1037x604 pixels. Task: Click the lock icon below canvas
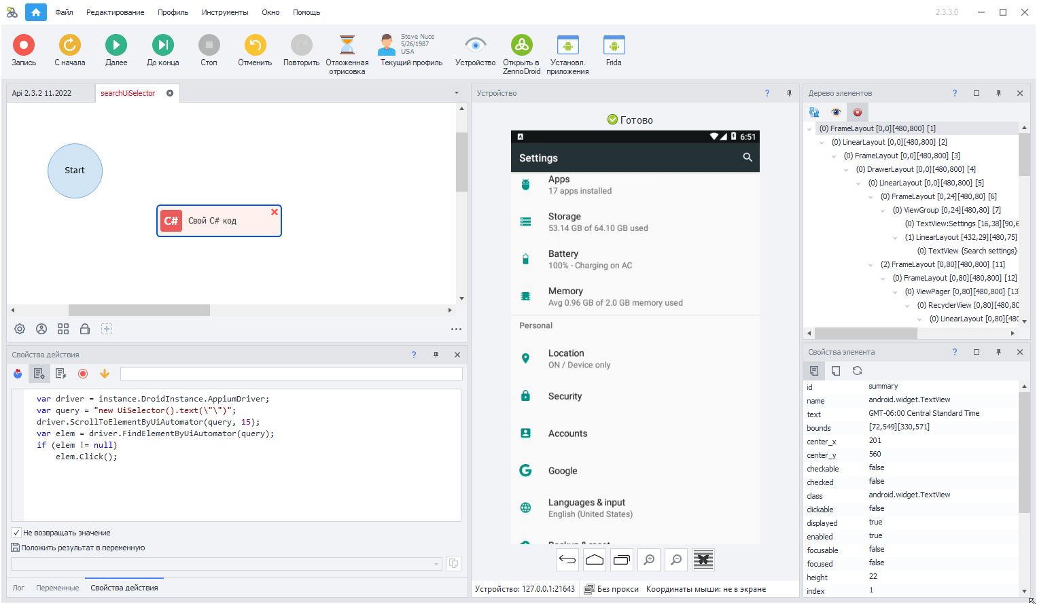pyautogui.click(x=85, y=329)
